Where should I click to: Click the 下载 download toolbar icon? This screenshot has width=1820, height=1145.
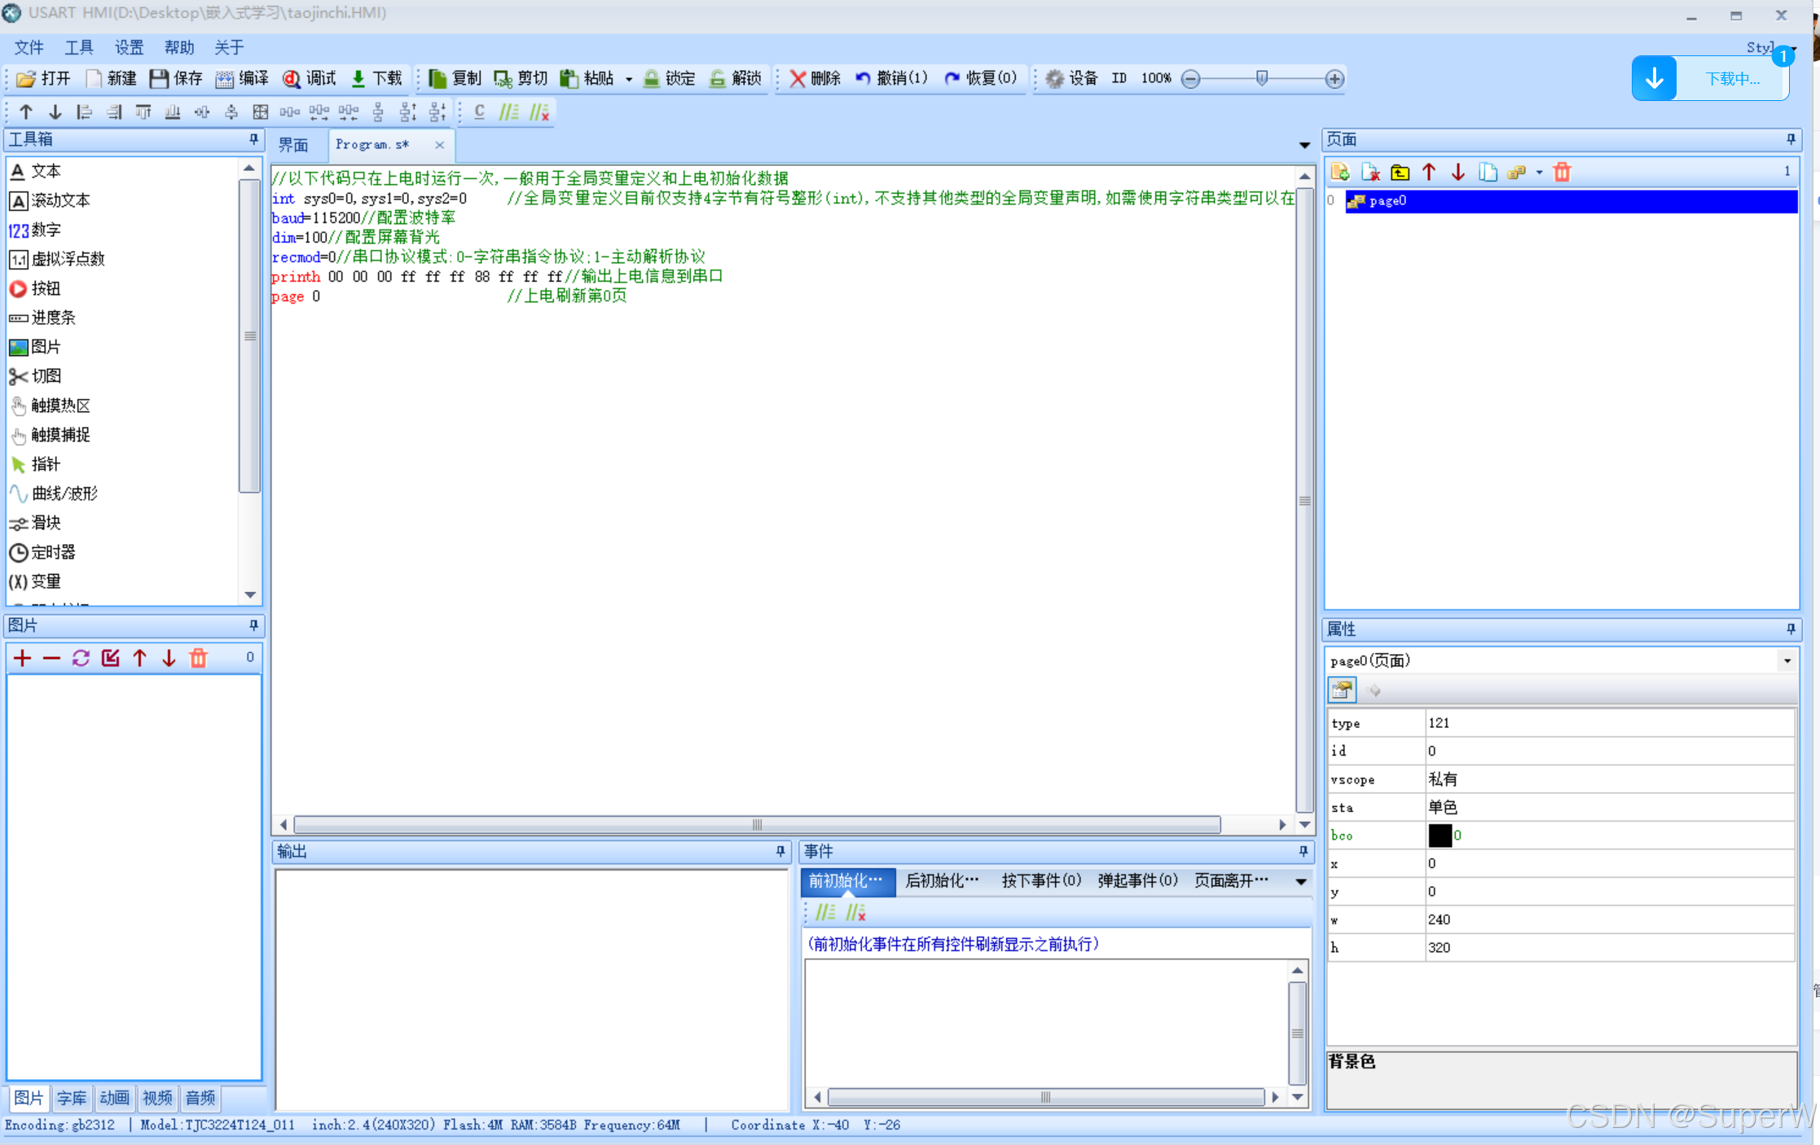(358, 78)
